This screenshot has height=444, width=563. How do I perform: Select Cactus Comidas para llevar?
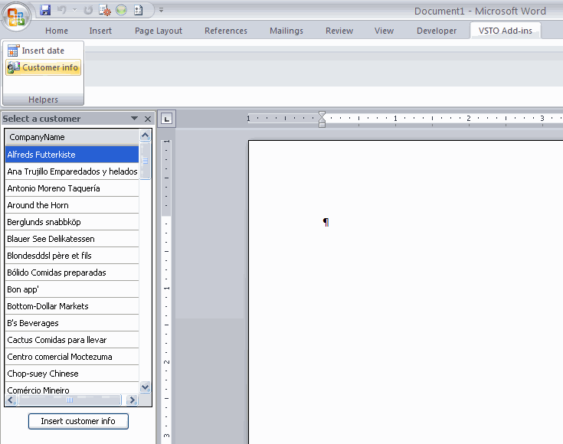[x=72, y=340]
